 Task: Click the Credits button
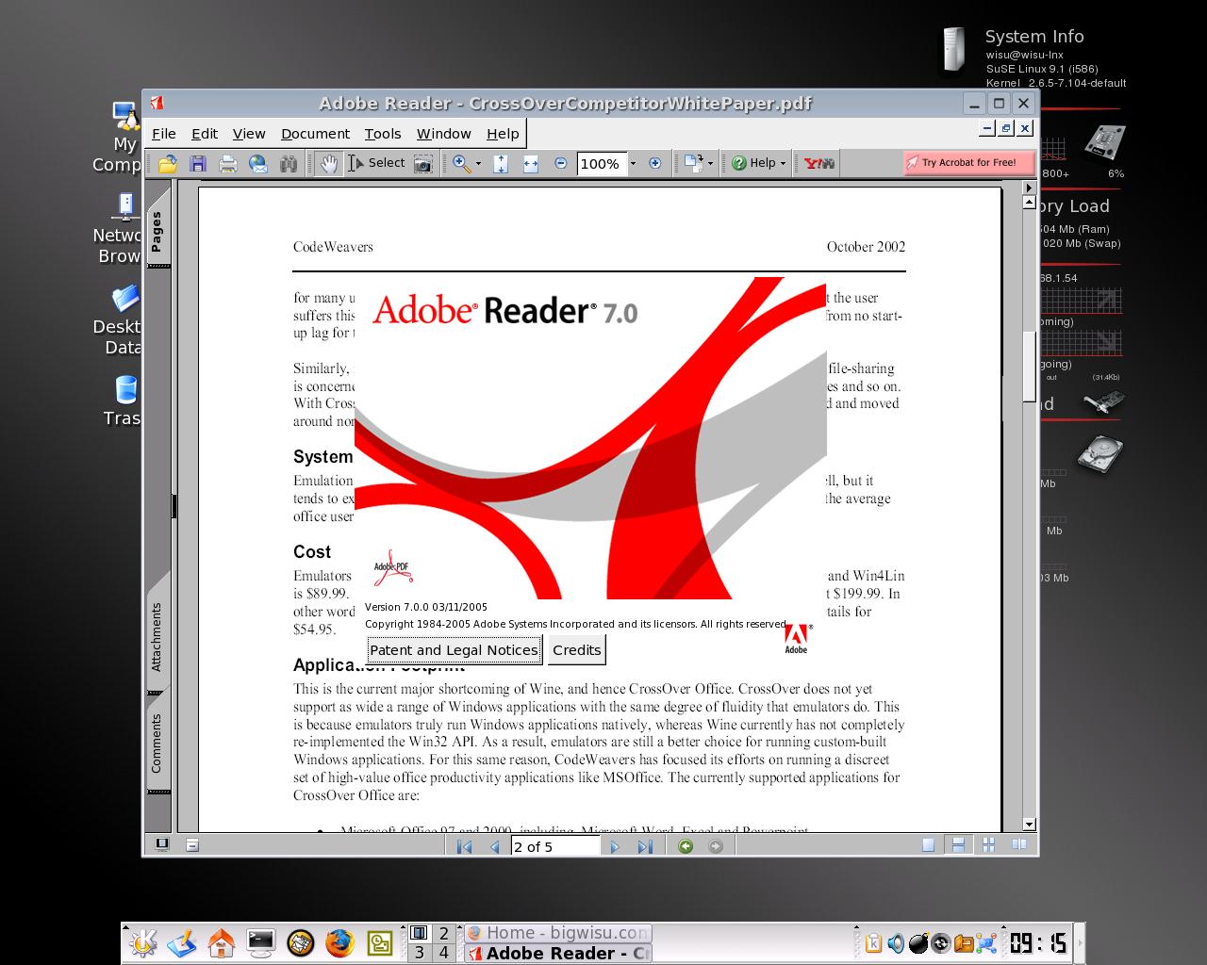click(576, 650)
